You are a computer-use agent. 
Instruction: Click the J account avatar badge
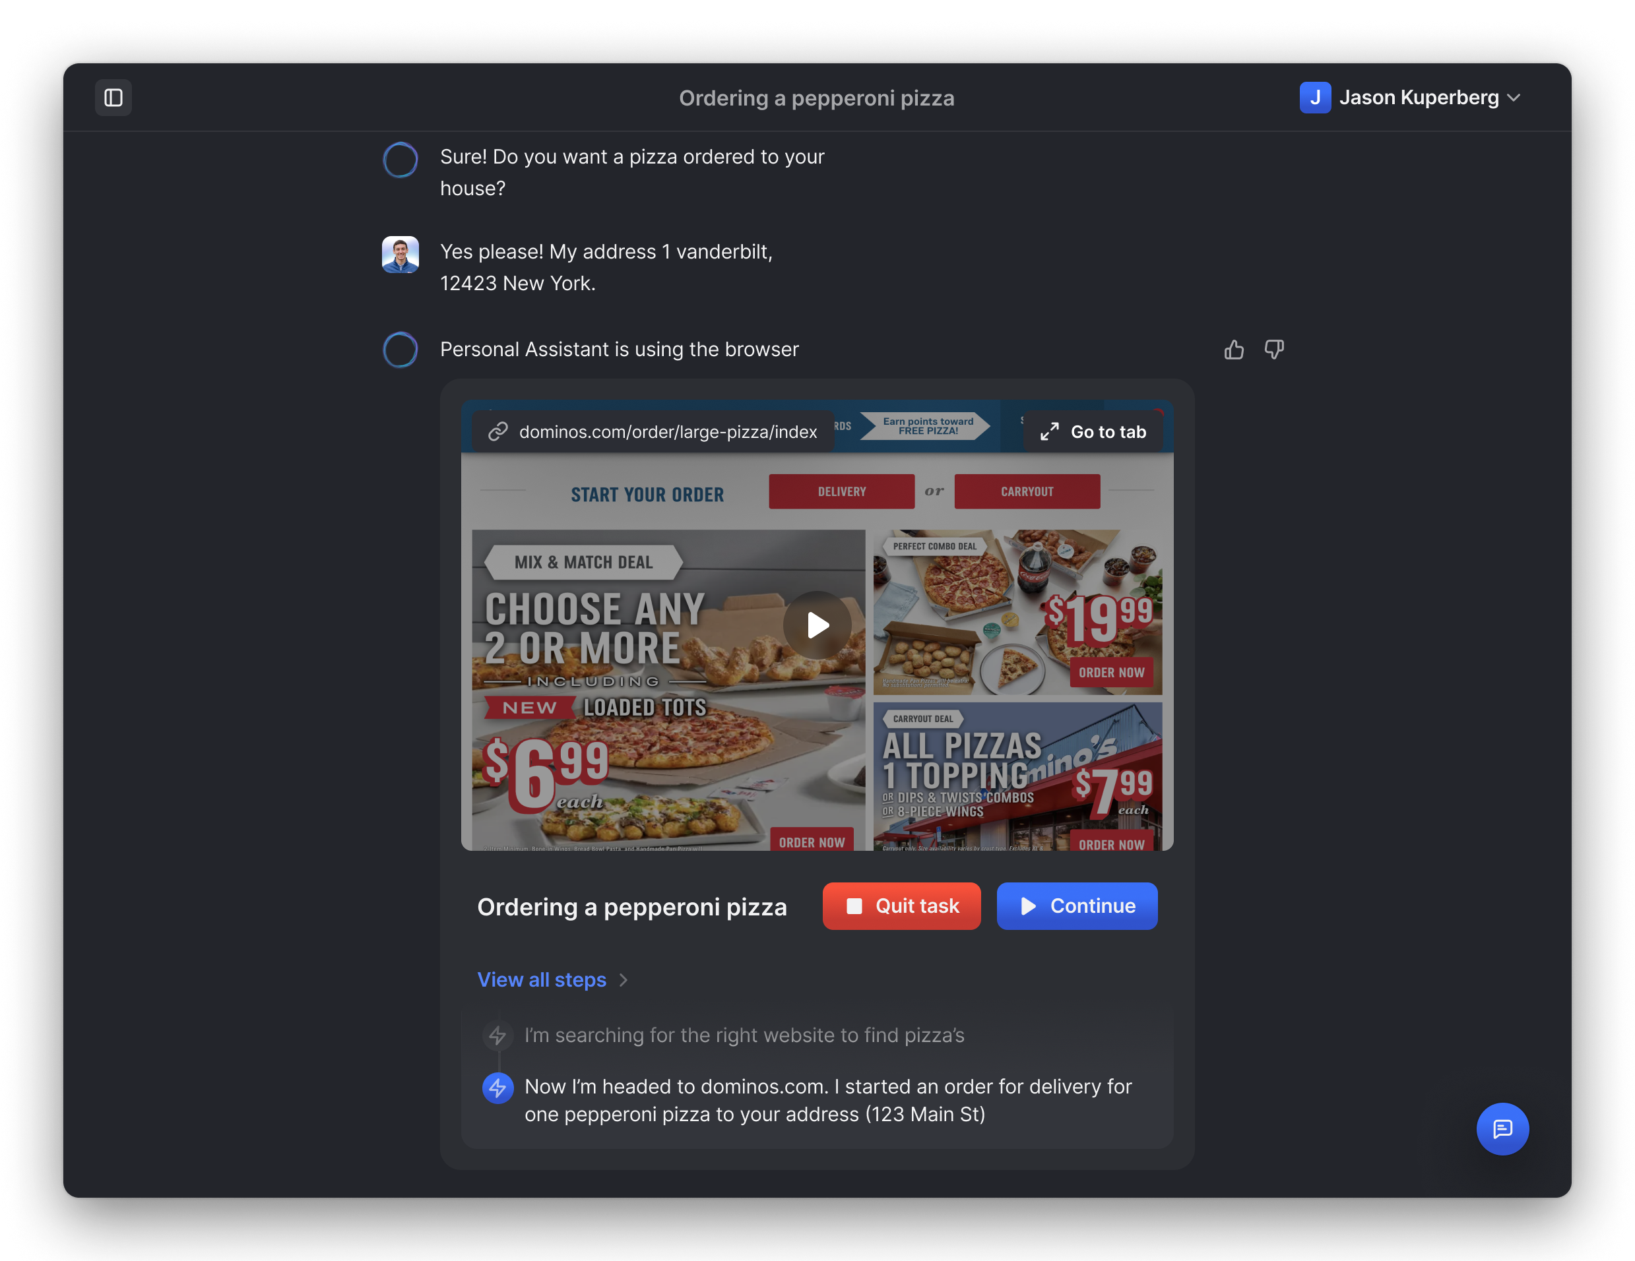[x=1314, y=98]
